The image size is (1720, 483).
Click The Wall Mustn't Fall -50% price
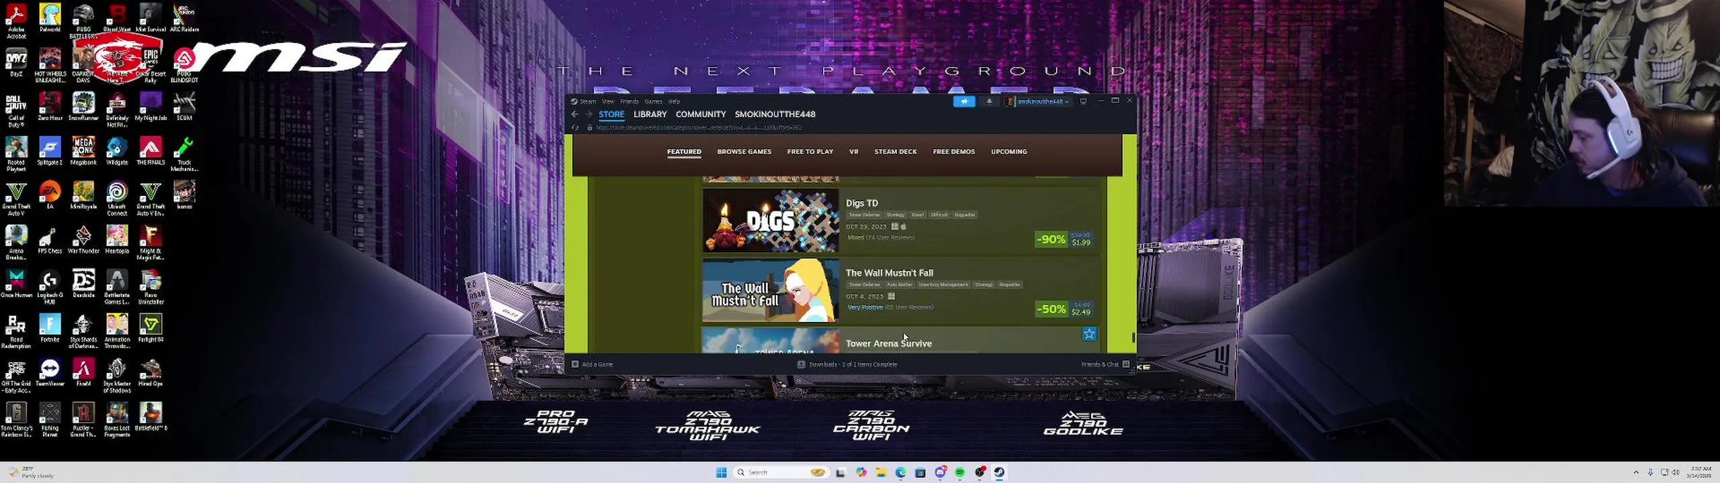coord(1064,309)
